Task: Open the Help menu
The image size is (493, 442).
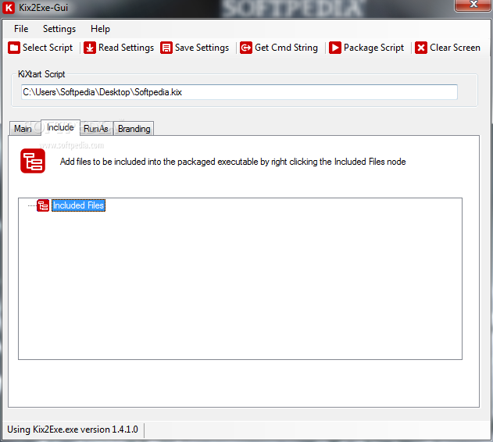Action: point(100,29)
